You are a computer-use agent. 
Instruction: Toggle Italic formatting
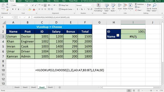coord(16,9)
